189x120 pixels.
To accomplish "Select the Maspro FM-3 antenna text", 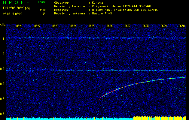I will click(x=102, y=13).
